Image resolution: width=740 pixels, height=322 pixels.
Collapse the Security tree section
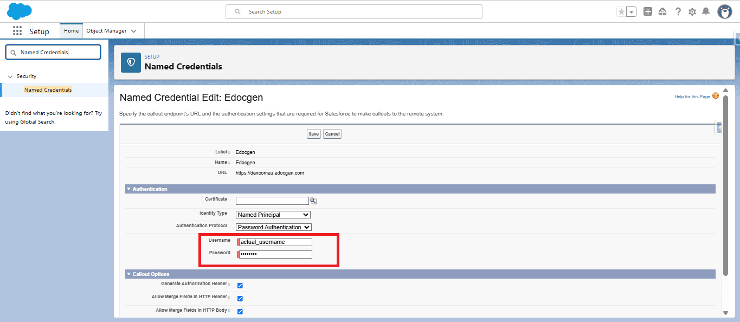pyautogui.click(x=10, y=76)
